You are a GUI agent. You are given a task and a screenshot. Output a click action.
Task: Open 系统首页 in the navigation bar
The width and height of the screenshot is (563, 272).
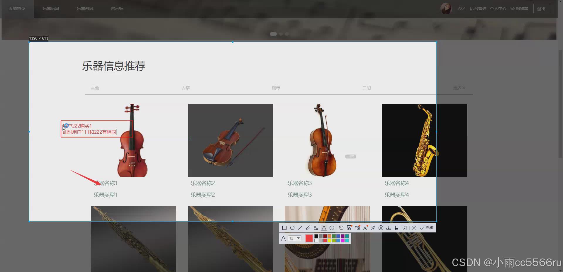(x=17, y=8)
